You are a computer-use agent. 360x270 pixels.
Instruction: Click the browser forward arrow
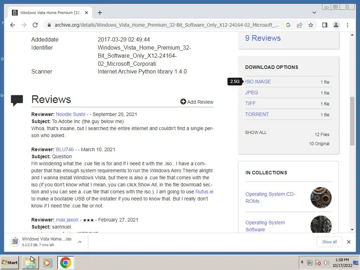pos(24,25)
